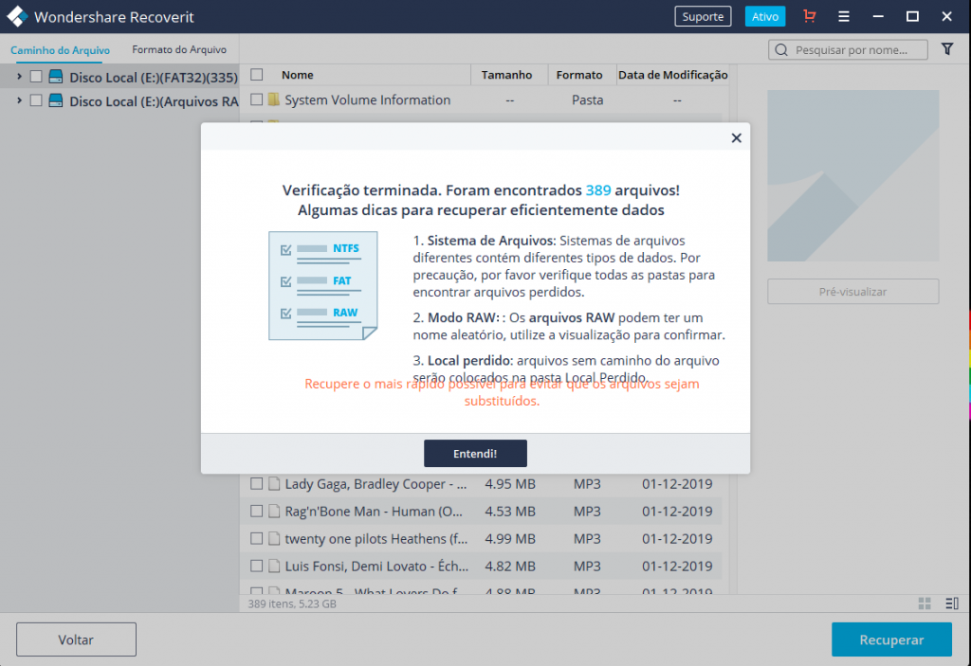Click the Ativo button

click(x=765, y=17)
